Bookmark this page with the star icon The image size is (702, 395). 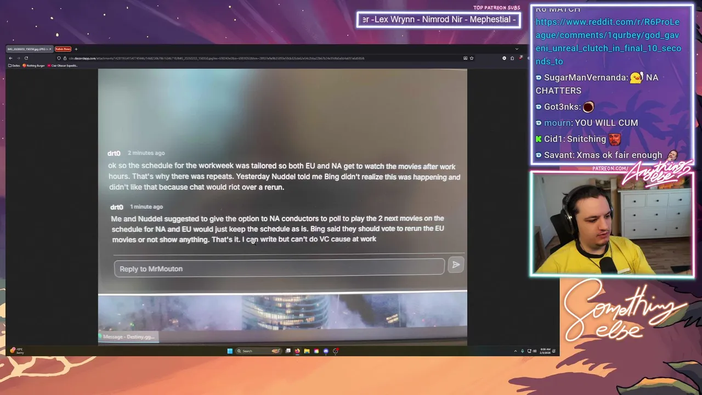click(472, 58)
